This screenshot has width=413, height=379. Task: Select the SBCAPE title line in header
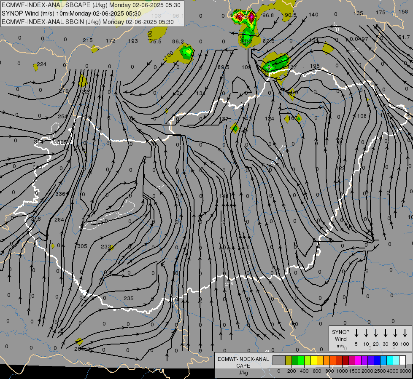(x=91, y=5)
